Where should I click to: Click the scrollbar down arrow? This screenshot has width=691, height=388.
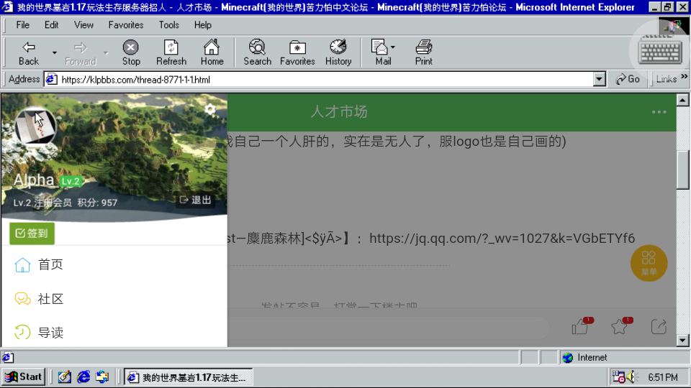pos(682,340)
